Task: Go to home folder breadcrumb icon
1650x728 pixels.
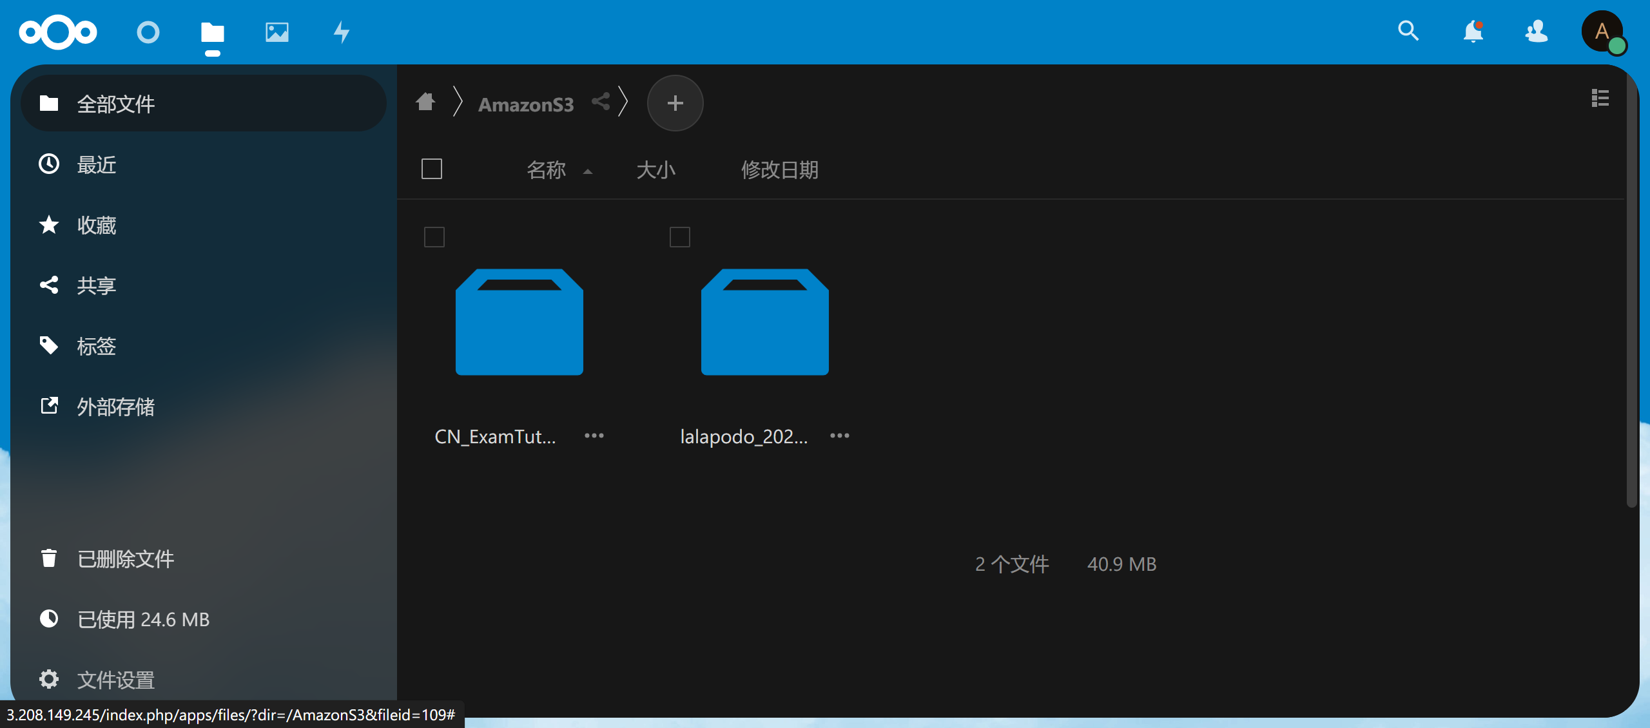Action: click(425, 102)
